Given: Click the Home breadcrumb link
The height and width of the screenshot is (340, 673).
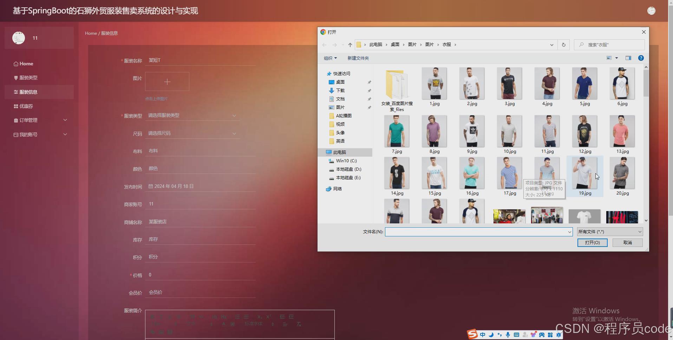Looking at the screenshot, I should (x=91, y=33).
